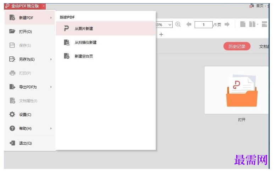Go to previous page arrow

[x=189, y=24]
